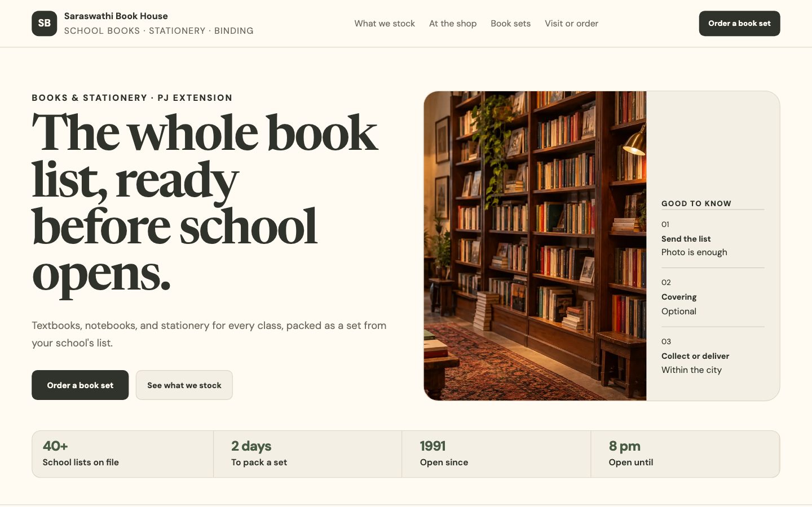Click the 40+ stat value
812x507 pixels.
click(55, 446)
